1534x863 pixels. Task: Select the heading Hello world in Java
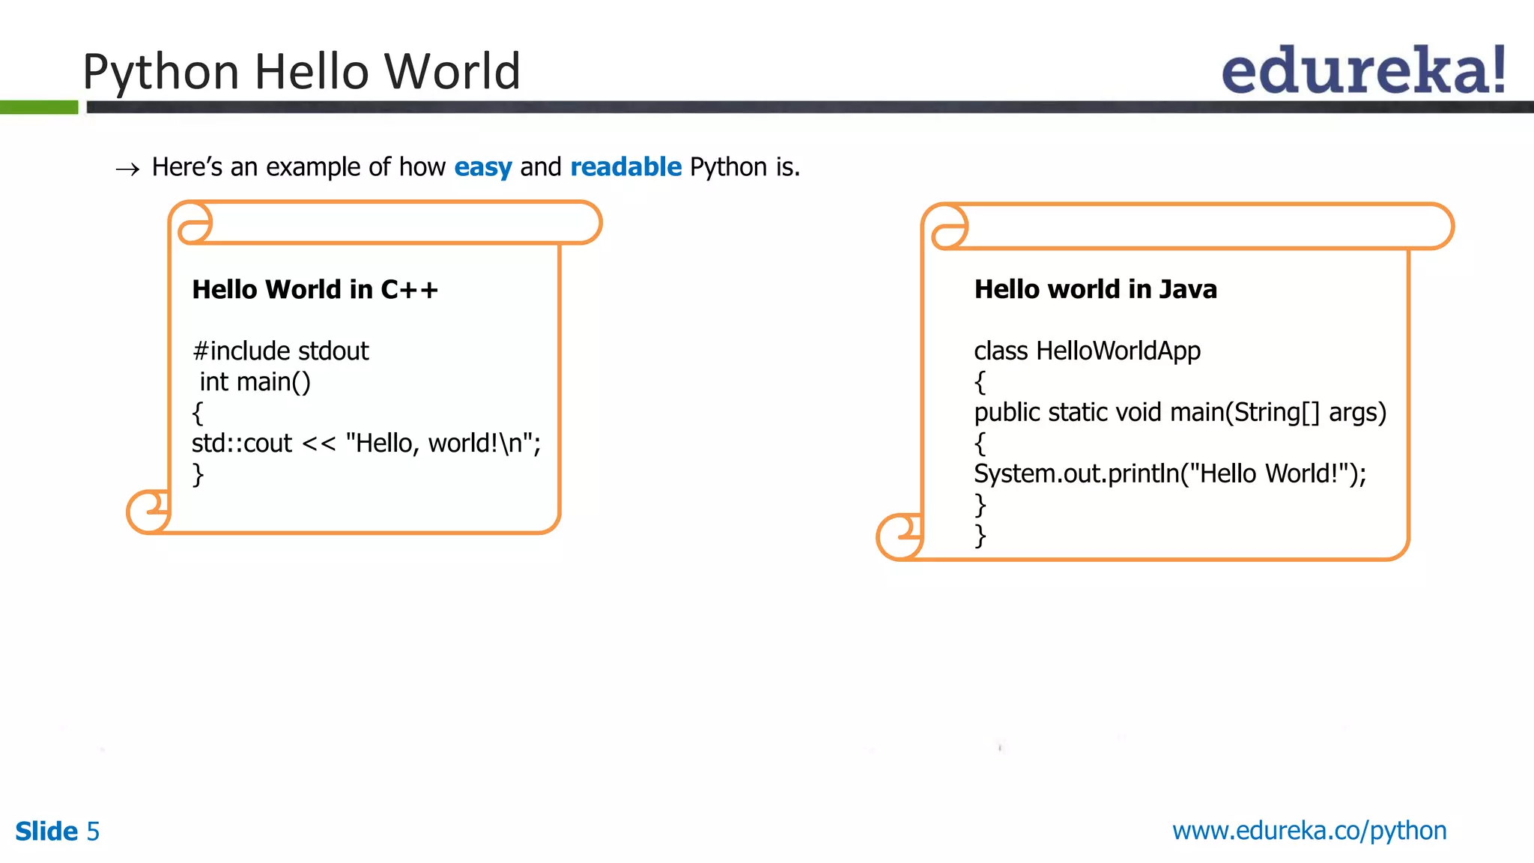point(1096,289)
